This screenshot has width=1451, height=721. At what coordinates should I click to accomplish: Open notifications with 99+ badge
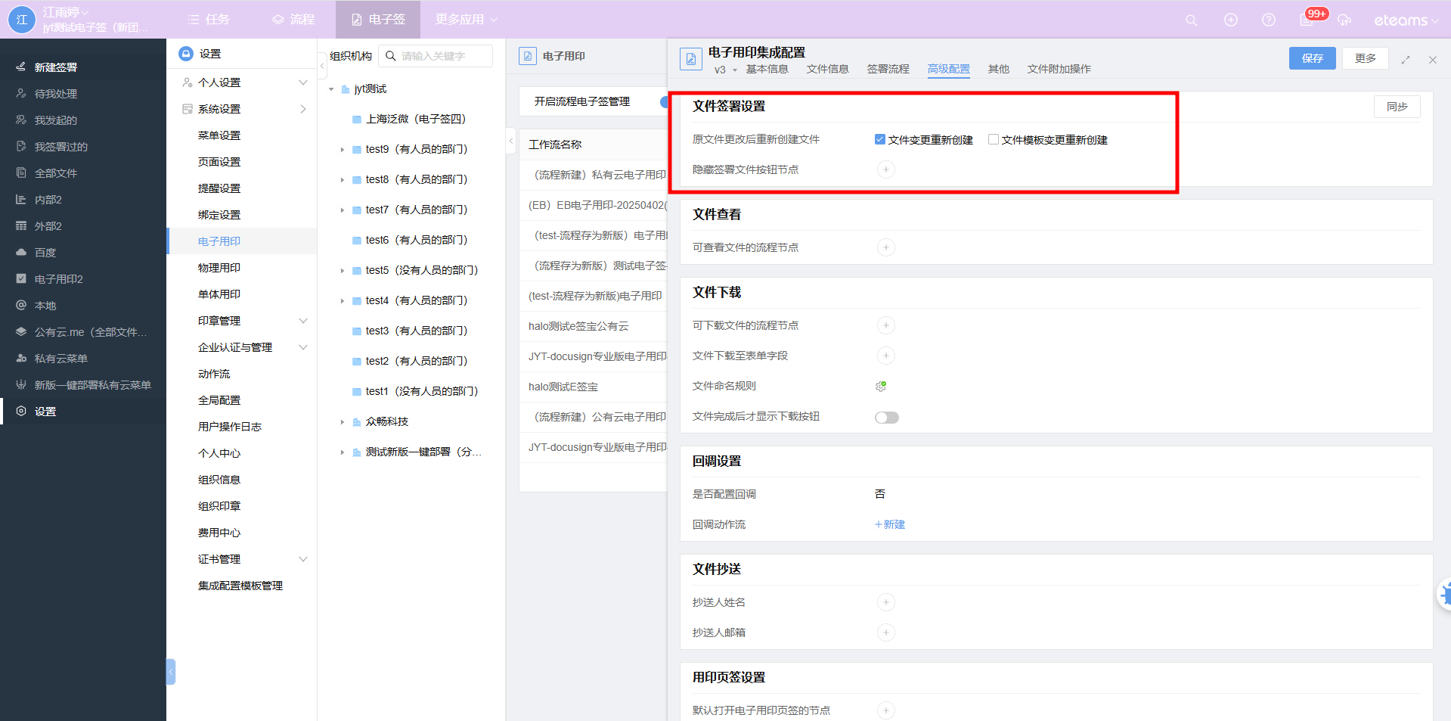[1307, 20]
